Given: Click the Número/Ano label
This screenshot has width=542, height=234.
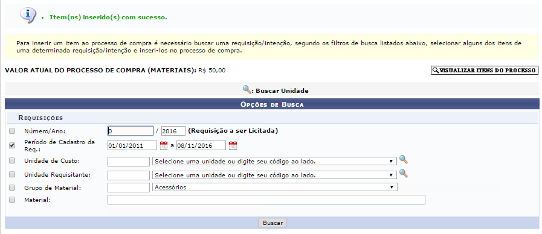Looking at the screenshot, I should tap(45, 131).
